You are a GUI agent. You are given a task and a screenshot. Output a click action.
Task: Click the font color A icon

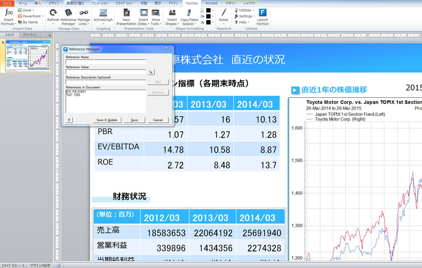pos(202,22)
